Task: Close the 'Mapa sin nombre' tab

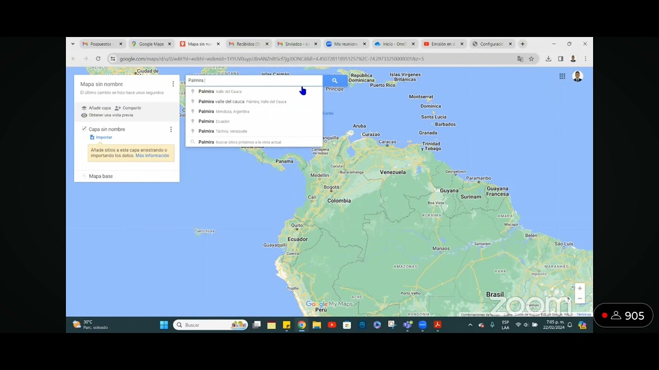Action: pyautogui.click(x=218, y=44)
